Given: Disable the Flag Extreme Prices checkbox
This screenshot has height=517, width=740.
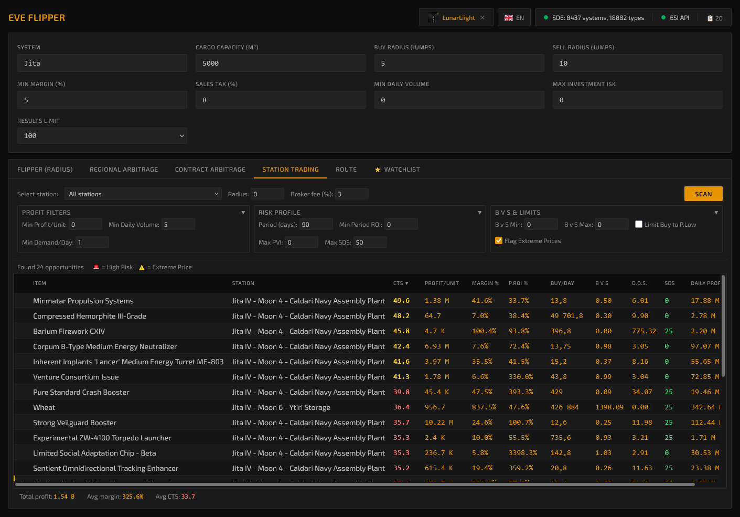Looking at the screenshot, I should tap(499, 240).
